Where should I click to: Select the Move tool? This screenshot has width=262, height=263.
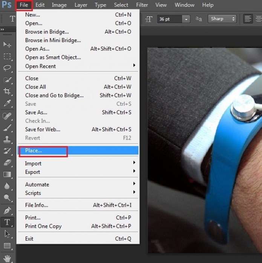coord(7,45)
